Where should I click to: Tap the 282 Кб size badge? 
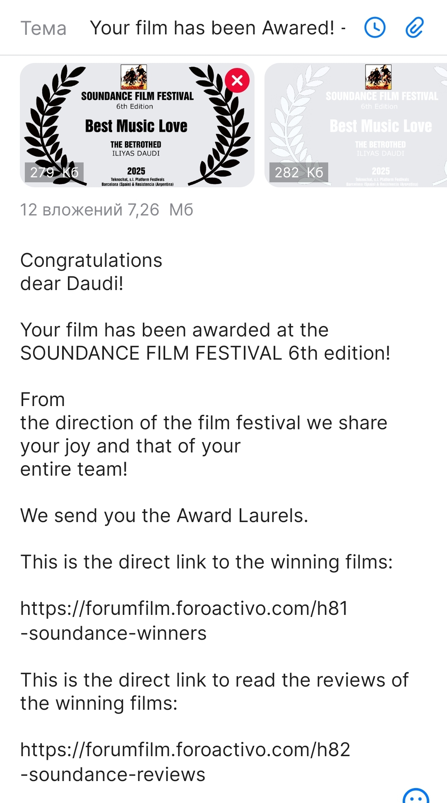[x=299, y=172]
